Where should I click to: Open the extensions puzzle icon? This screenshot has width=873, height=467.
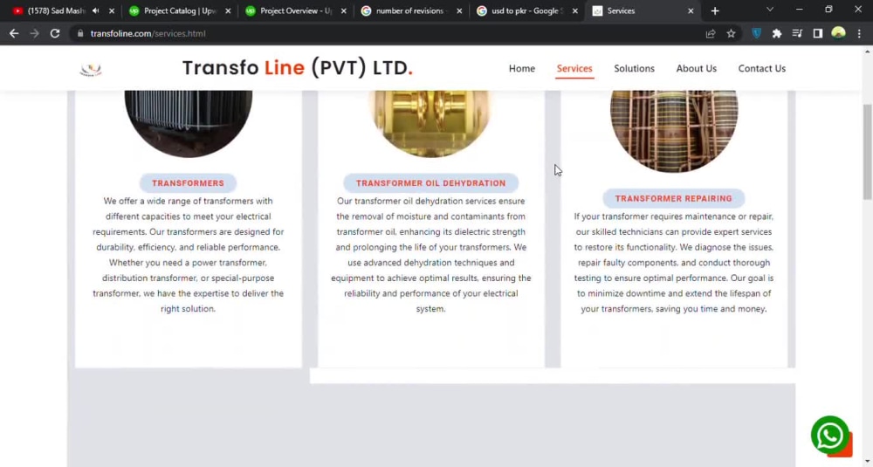777,33
